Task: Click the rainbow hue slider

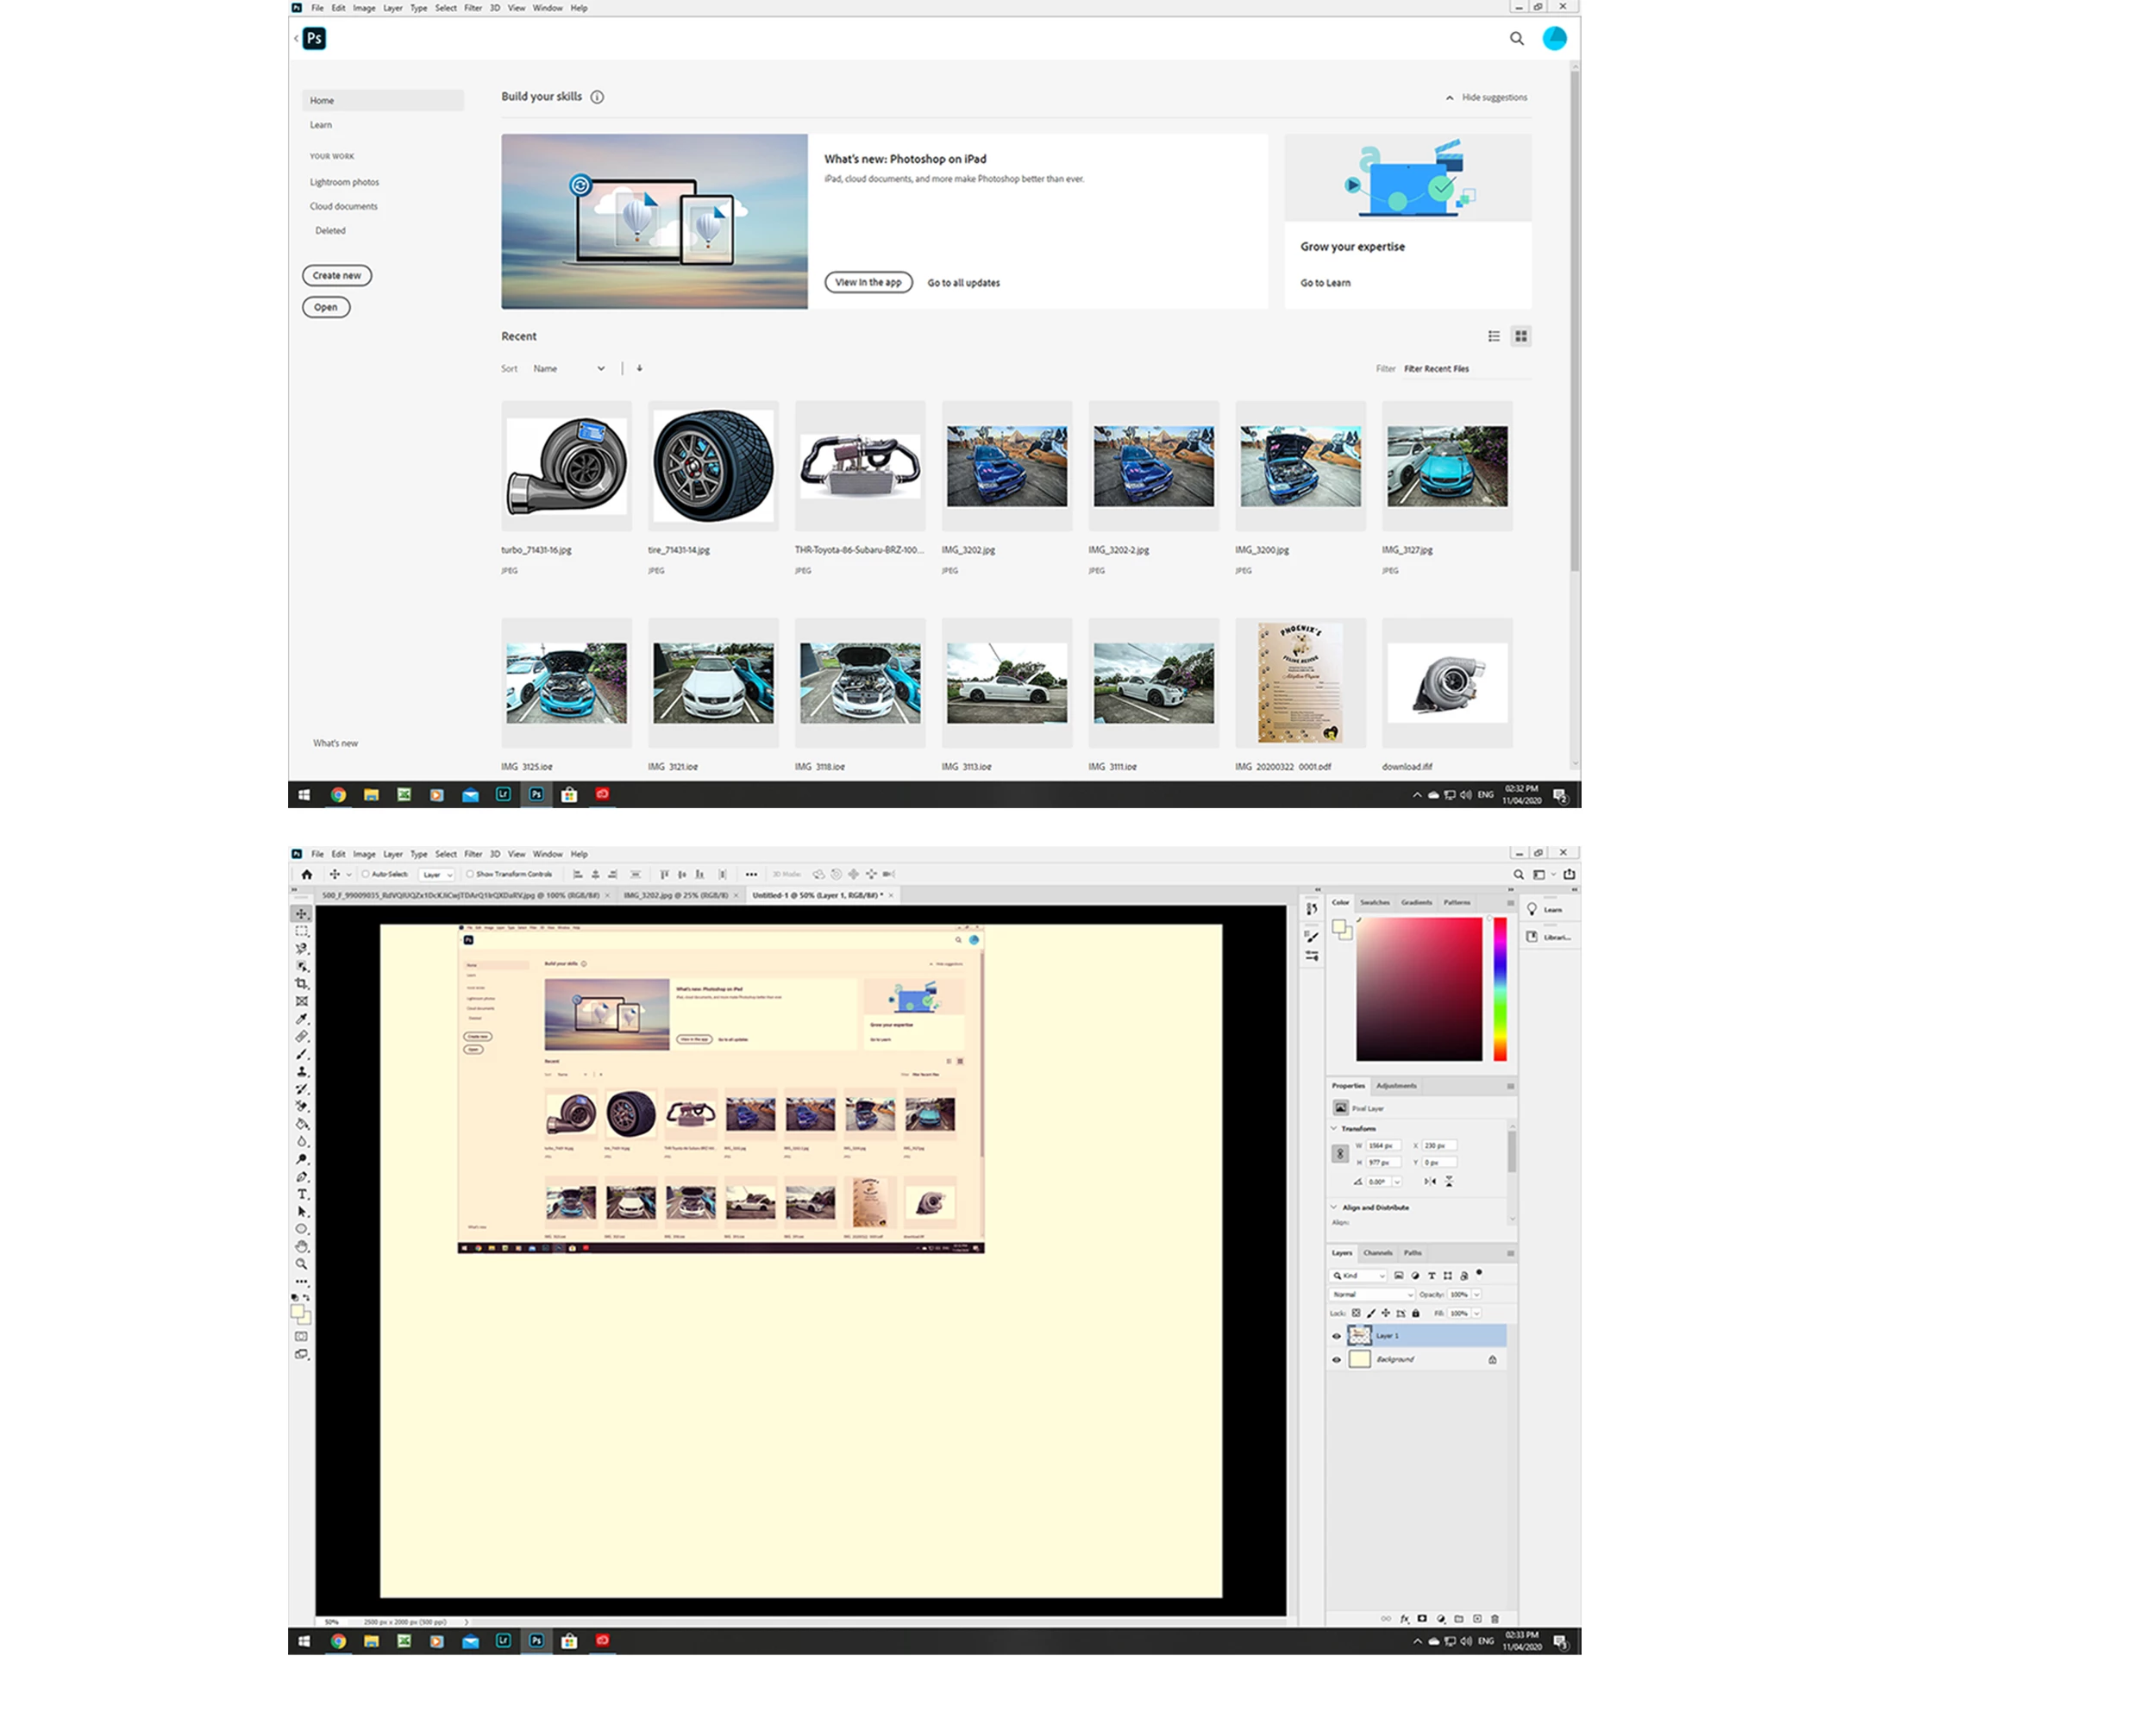Action: tap(1500, 988)
